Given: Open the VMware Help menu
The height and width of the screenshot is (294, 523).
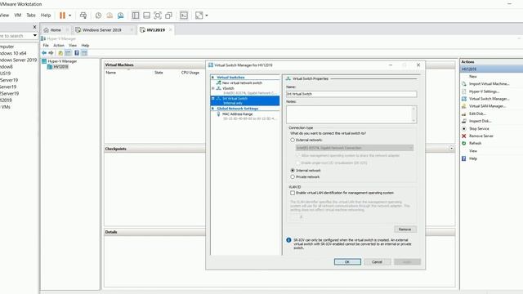Looking at the screenshot, I should tap(46, 16).
